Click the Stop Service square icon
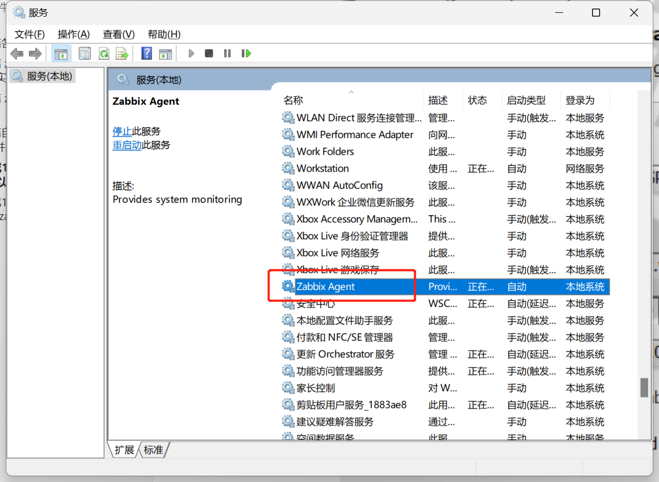This screenshot has width=659, height=482. 209,54
